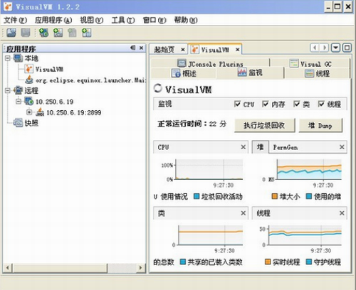Open the 视图 menu
The image size is (356, 290).
92,21
